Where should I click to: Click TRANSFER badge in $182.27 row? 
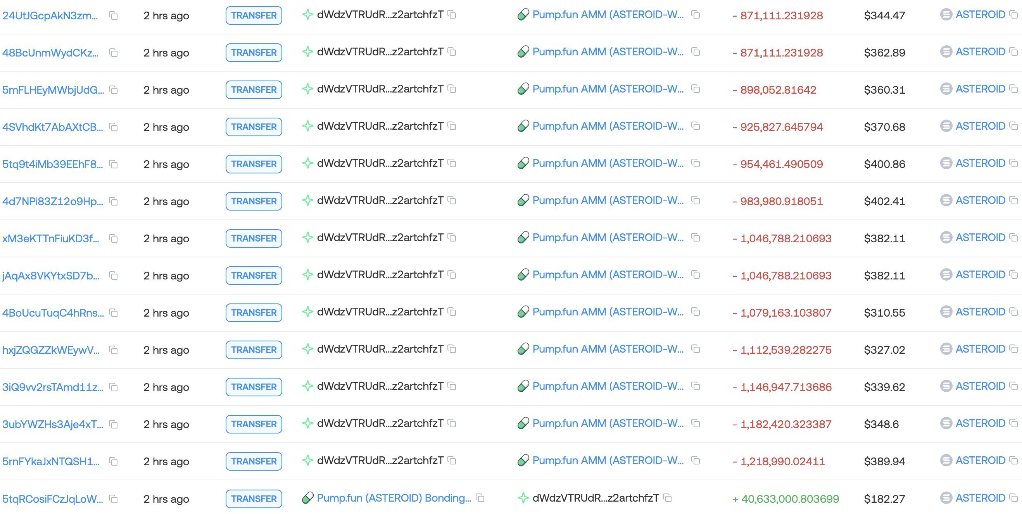[254, 499]
